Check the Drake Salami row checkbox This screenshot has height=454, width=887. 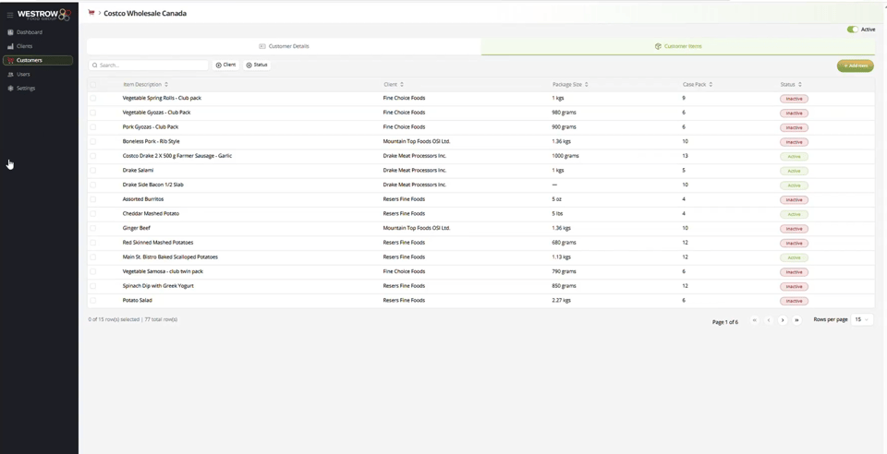click(92, 171)
